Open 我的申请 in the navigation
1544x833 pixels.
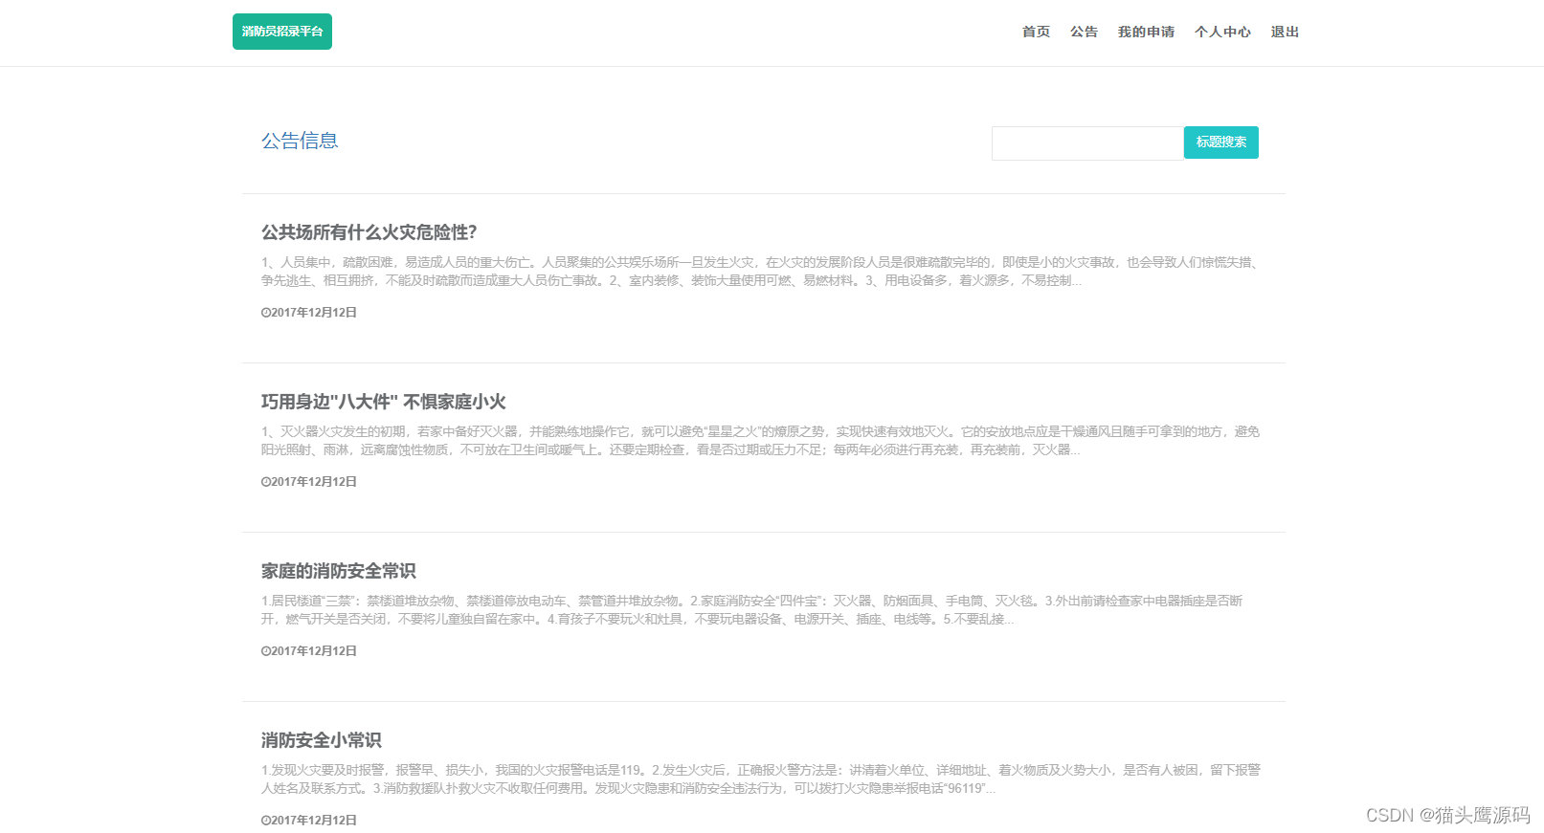[1146, 32]
